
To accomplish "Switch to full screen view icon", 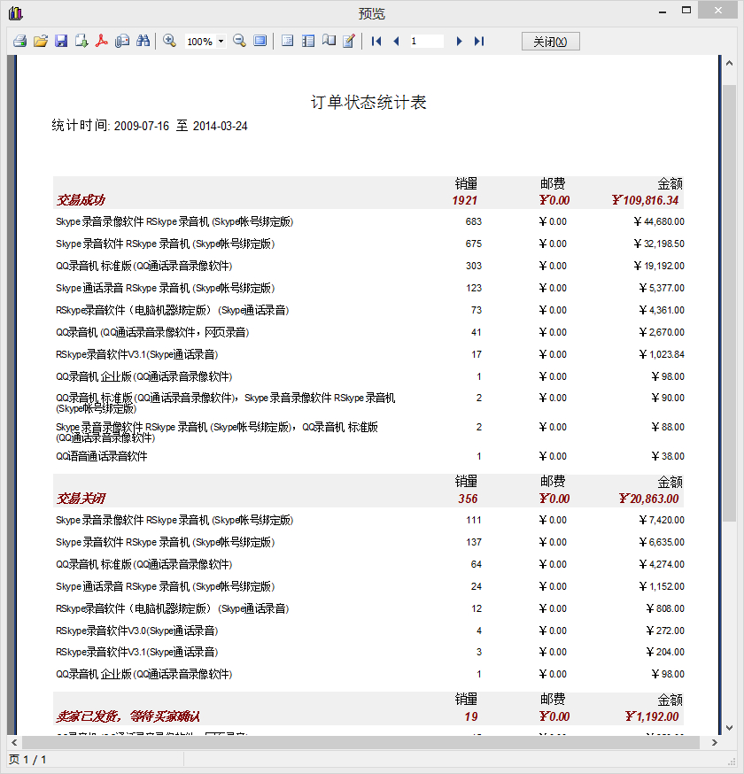I will click(260, 41).
